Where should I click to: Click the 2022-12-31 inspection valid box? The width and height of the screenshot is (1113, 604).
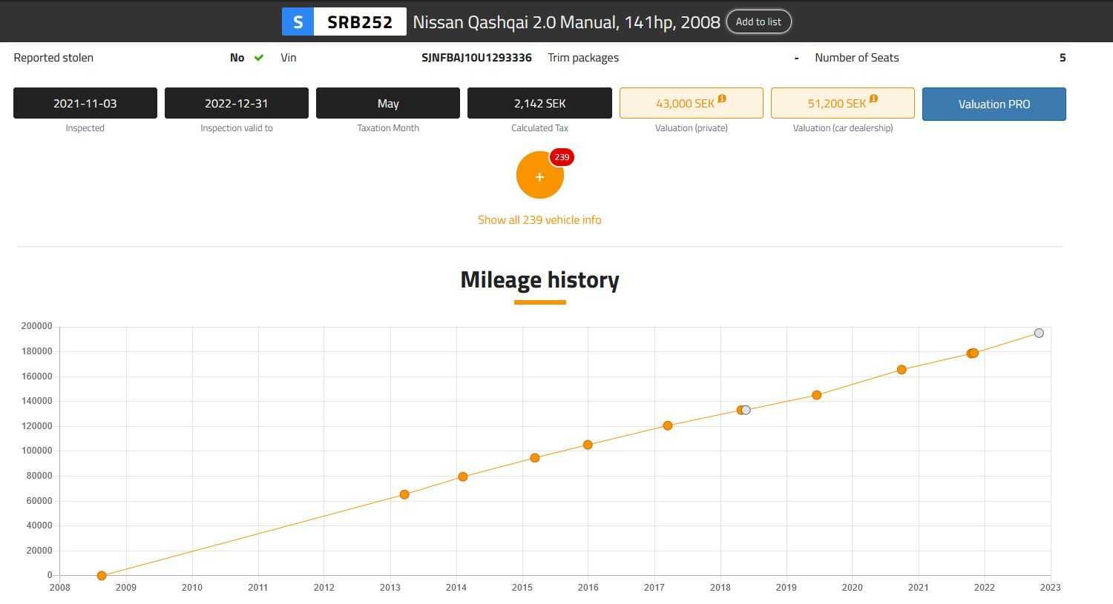tap(237, 103)
